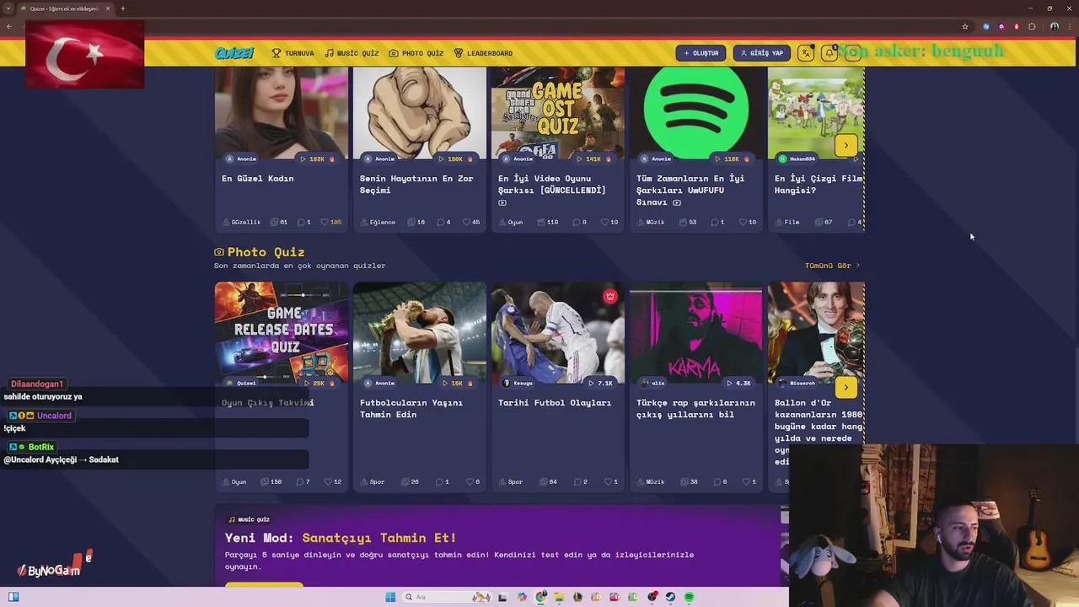The width and height of the screenshot is (1079, 607).
Task: Open Steam from the taskbar
Action: 670,597
